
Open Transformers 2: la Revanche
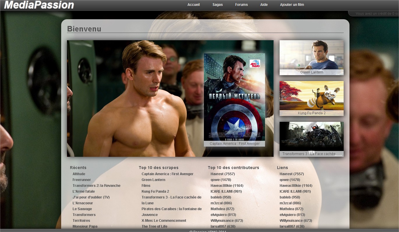(x=96, y=186)
